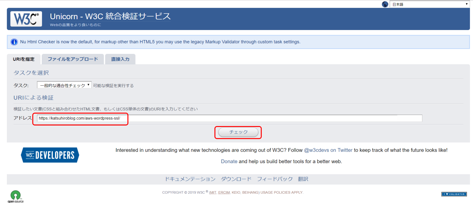
Task: Click the URIによる検証 heading
Action: (x=33, y=98)
